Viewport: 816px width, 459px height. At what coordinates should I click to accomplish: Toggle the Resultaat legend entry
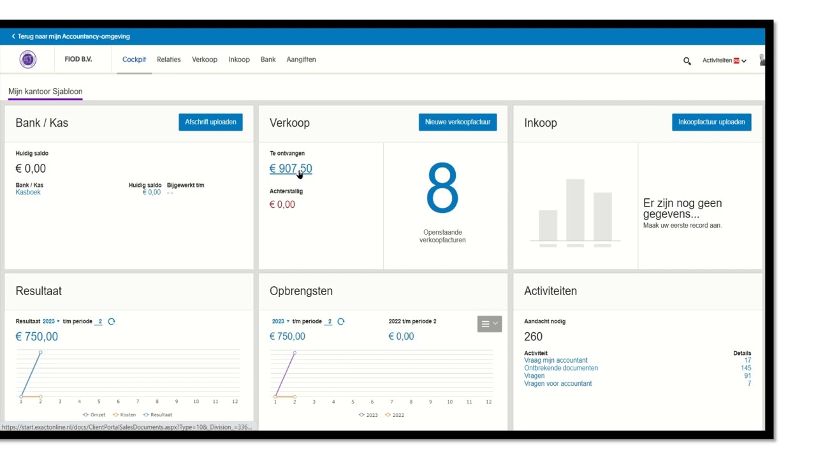(x=157, y=414)
